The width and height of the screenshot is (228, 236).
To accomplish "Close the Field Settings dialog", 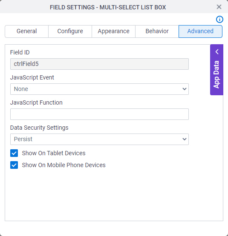I will [219, 7].
